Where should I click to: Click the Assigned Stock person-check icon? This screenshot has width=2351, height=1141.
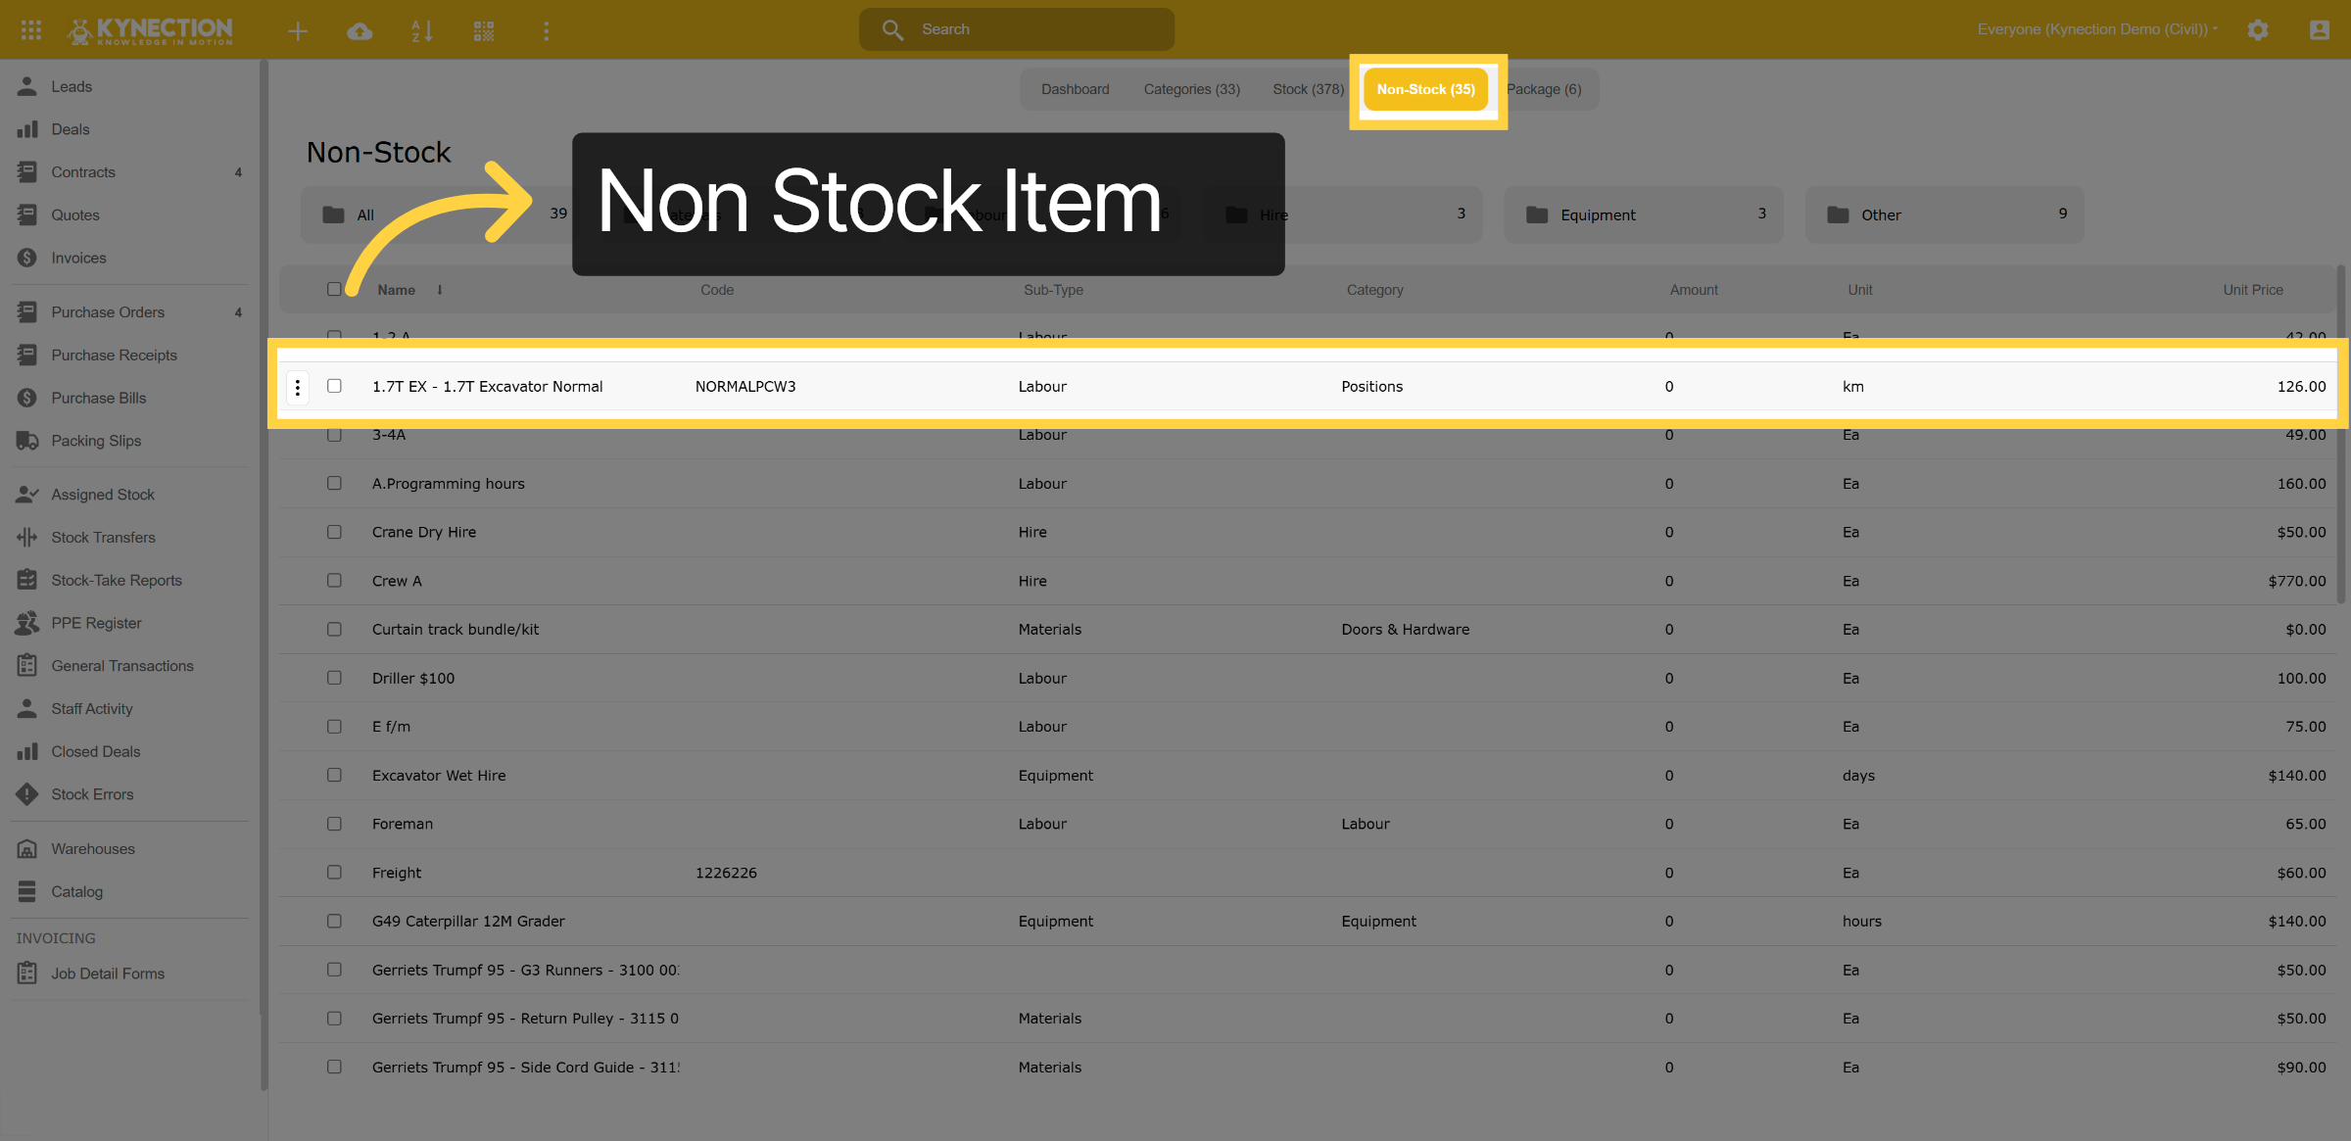click(x=27, y=495)
